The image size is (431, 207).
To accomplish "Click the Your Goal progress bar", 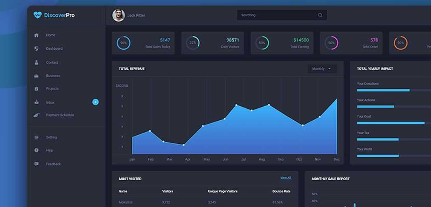I will (x=394, y=123).
